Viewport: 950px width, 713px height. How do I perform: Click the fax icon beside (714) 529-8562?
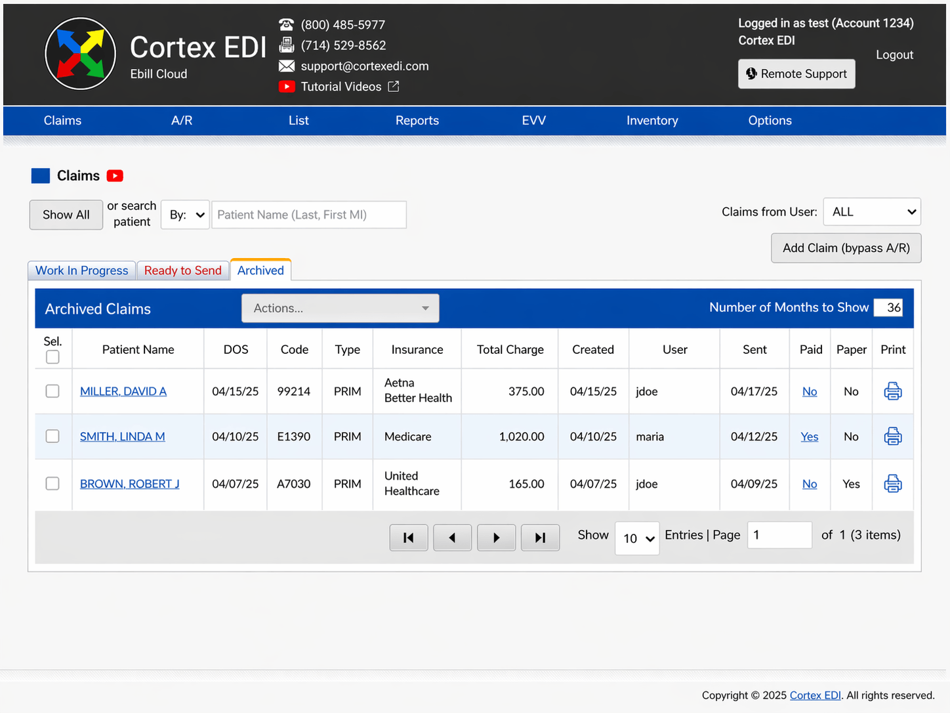click(x=286, y=45)
